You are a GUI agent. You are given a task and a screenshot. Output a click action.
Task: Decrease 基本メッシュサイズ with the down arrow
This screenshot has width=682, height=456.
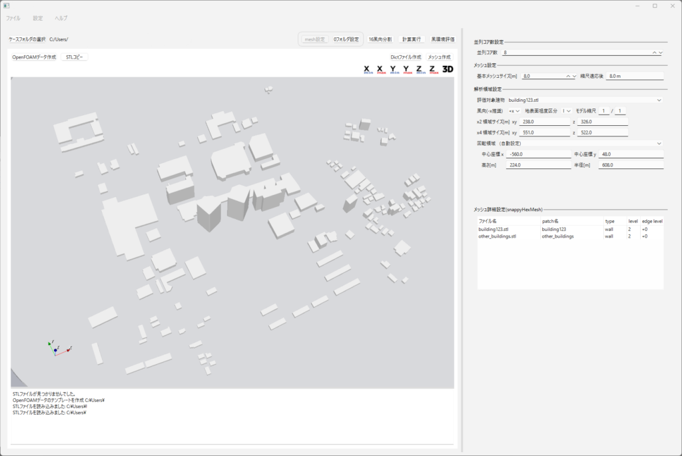pos(574,76)
